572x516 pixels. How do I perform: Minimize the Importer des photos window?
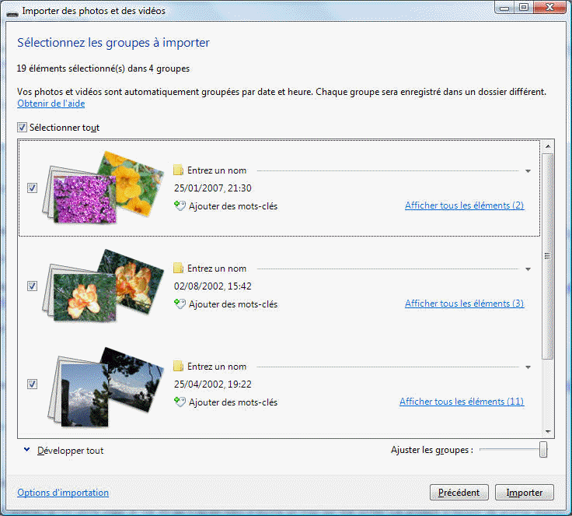504,7
